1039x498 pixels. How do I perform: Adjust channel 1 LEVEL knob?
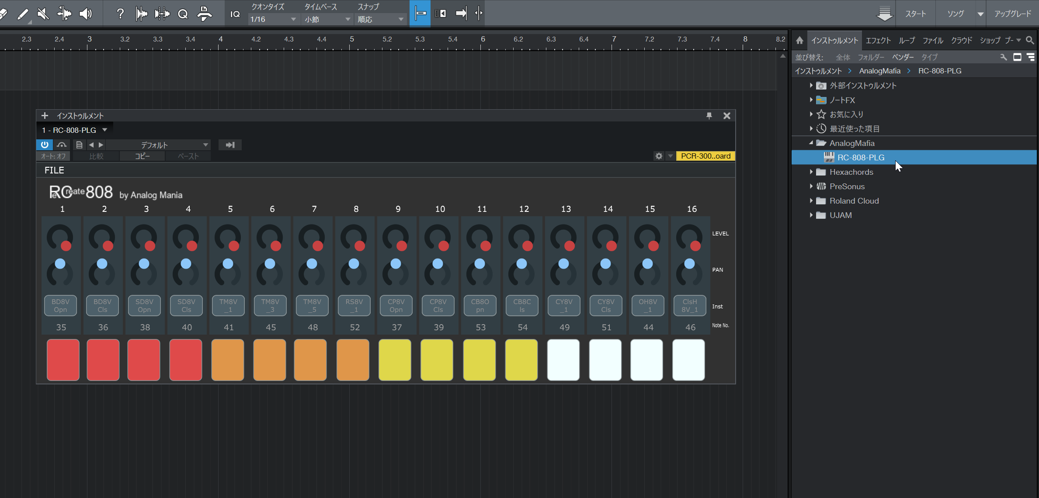click(60, 239)
